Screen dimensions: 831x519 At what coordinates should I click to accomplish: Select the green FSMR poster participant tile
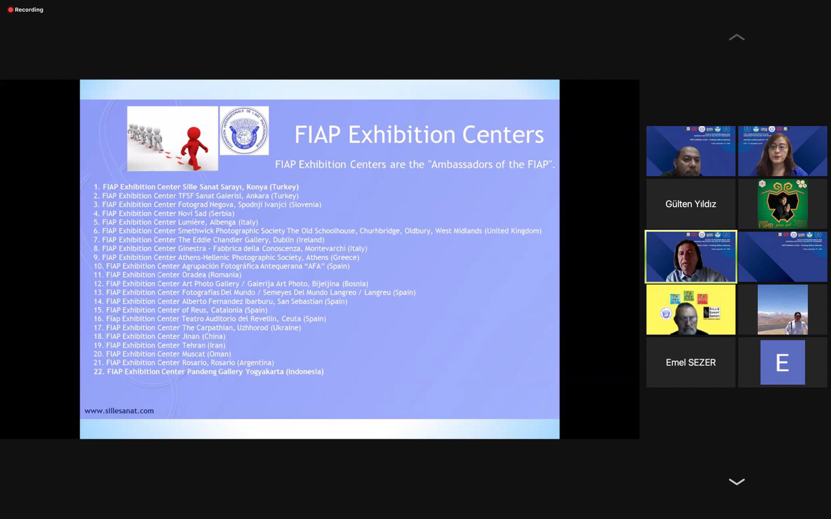[782, 204]
